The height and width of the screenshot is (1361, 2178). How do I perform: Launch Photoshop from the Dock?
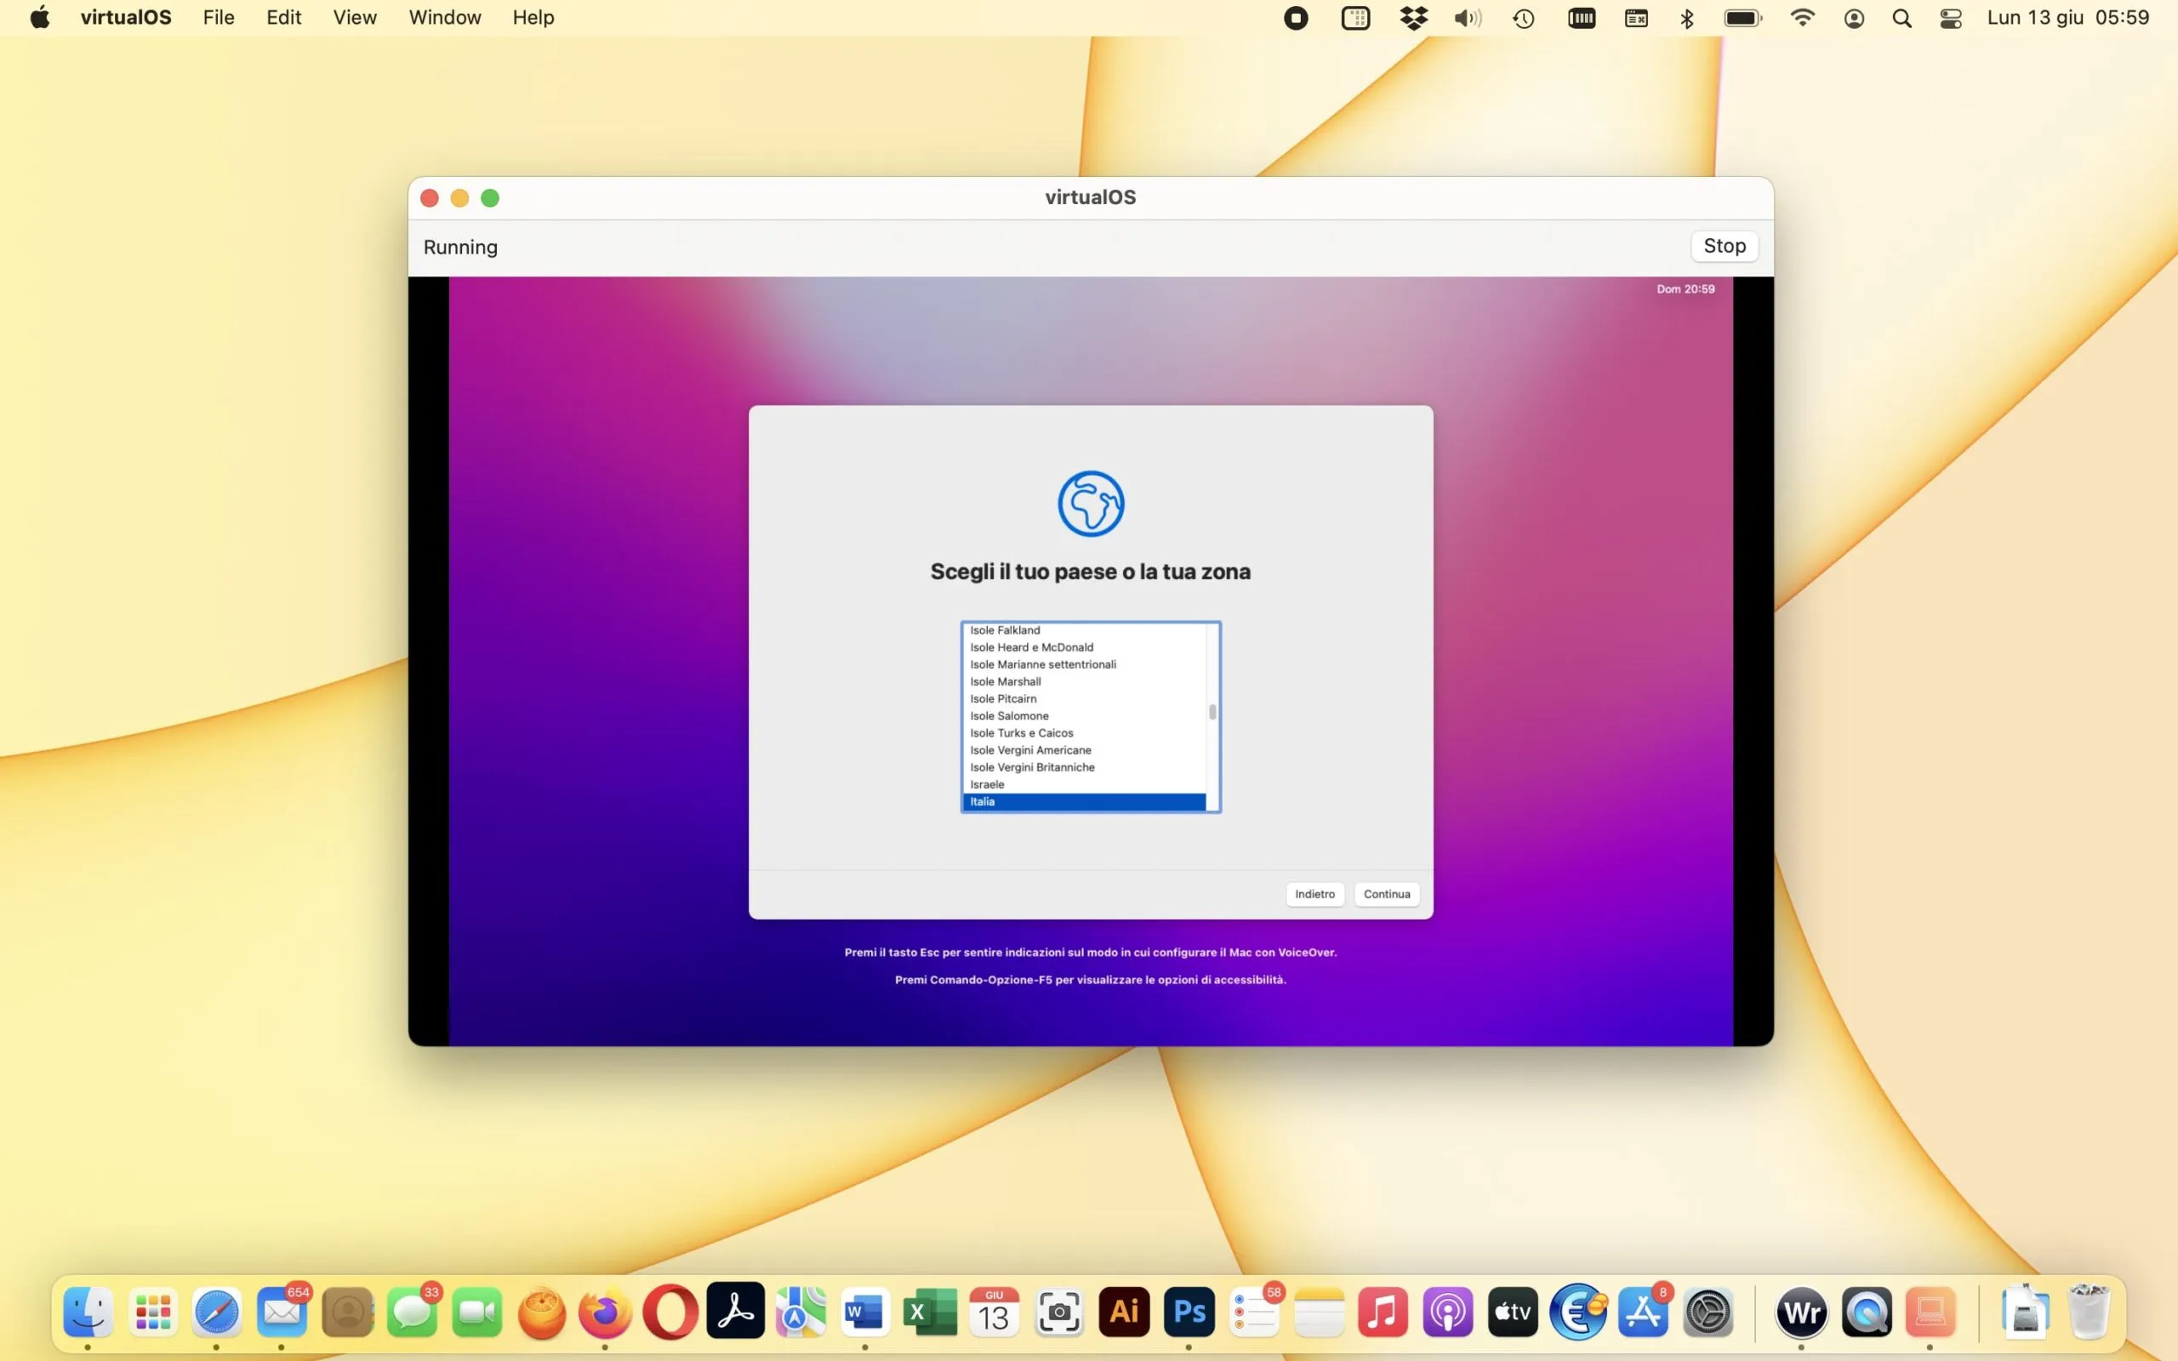1189,1313
